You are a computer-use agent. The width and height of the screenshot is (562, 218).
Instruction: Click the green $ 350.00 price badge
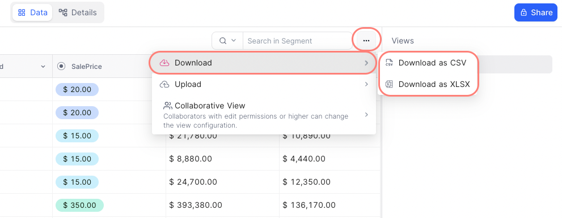tap(79, 205)
